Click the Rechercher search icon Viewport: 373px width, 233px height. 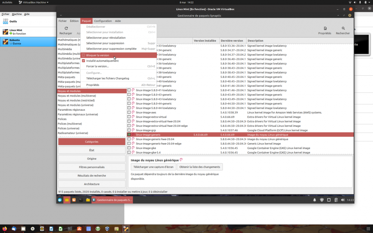point(343,28)
